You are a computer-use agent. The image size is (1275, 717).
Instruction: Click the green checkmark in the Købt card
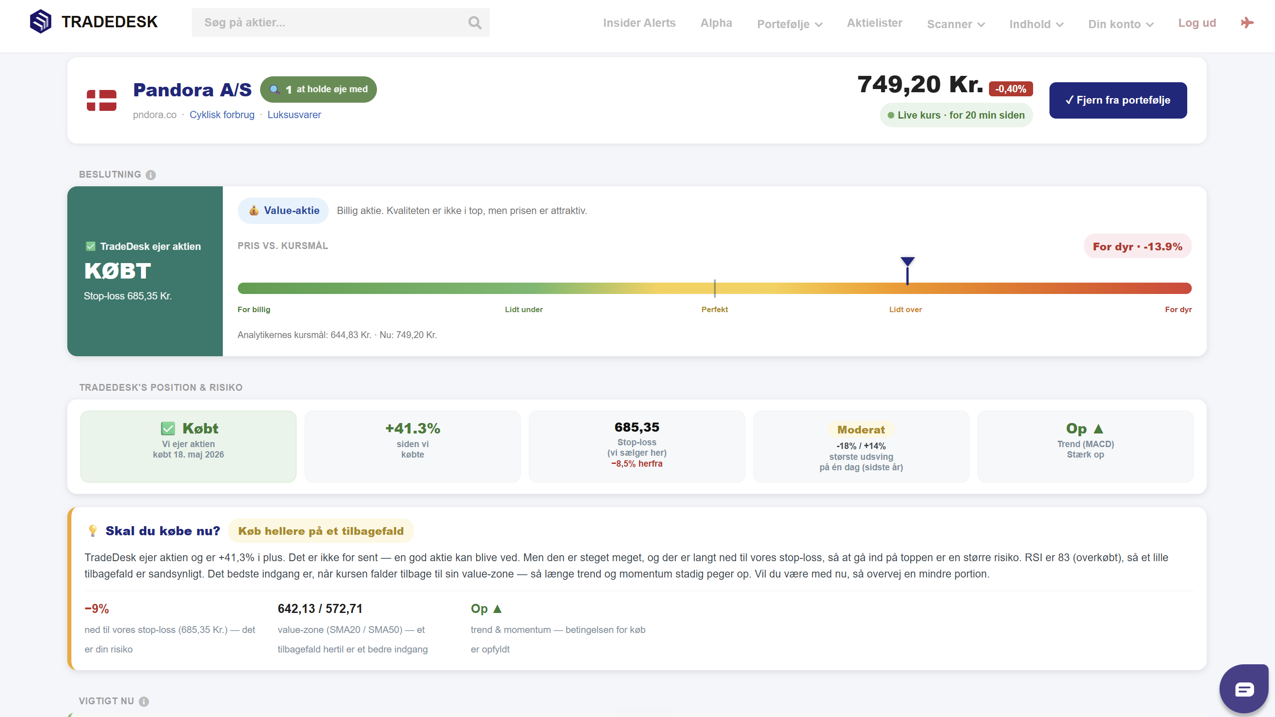click(168, 429)
